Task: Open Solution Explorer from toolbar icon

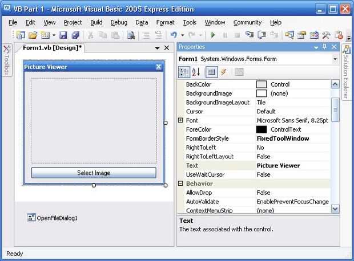Action: coord(289,35)
